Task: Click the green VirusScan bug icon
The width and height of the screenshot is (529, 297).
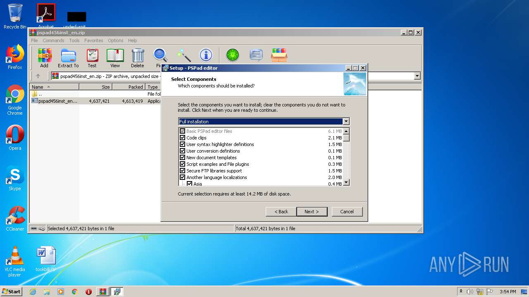Action: point(233,55)
